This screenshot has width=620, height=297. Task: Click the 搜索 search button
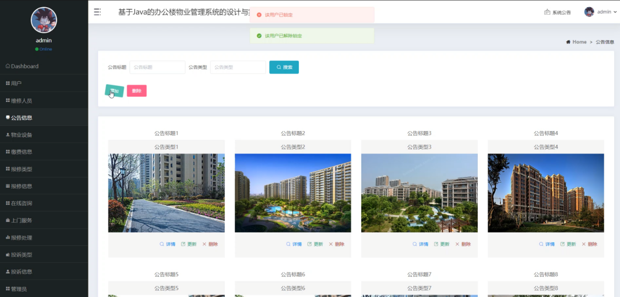point(284,67)
